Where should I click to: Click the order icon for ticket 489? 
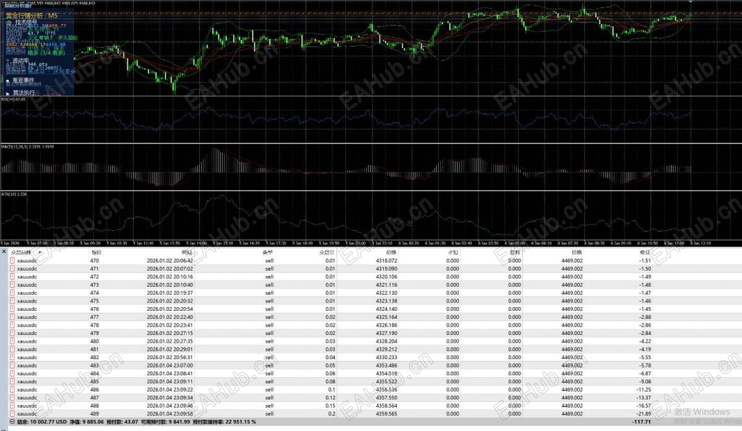pos(12,414)
